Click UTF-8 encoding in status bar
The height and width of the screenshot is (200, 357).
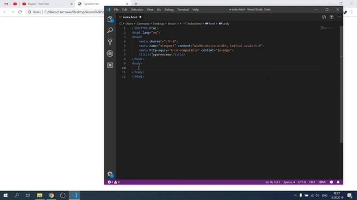(x=302, y=182)
